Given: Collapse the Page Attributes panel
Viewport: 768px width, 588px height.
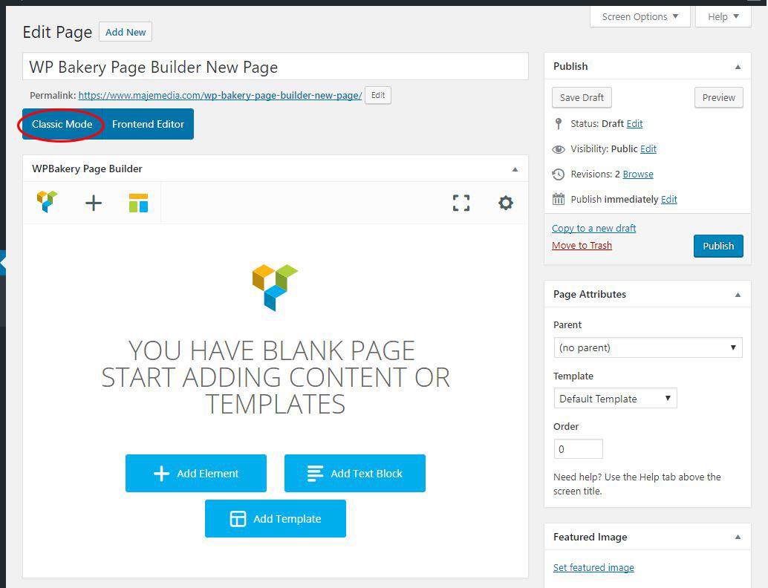Looking at the screenshot, I should [x=738, y=295].
